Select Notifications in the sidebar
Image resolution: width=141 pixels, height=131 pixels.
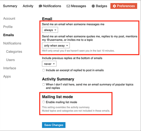[12, 43]
